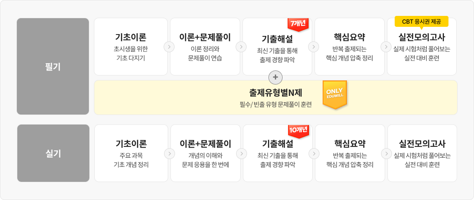
Task: Click the CBT 응시권 제공 yellow label
Action: click(x=422, y=21)
